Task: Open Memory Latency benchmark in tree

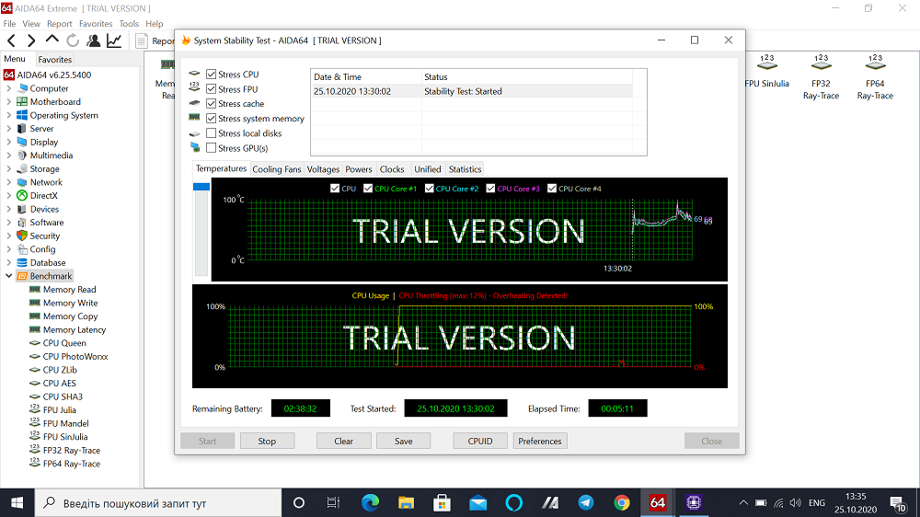Action: click(75, 330)
